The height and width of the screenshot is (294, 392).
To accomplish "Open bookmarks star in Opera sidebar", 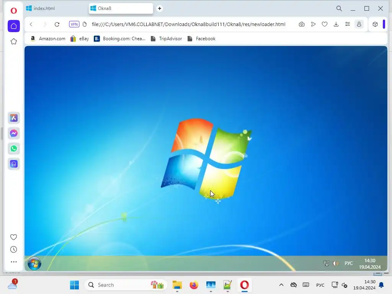I will coord(14,41).
